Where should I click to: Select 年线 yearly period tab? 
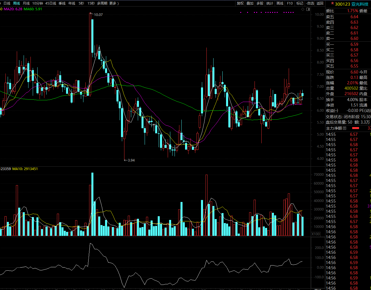pyautogui.click(x=72, y=3)
